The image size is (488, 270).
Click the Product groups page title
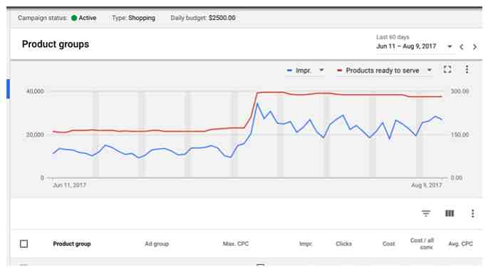[56, 44]
